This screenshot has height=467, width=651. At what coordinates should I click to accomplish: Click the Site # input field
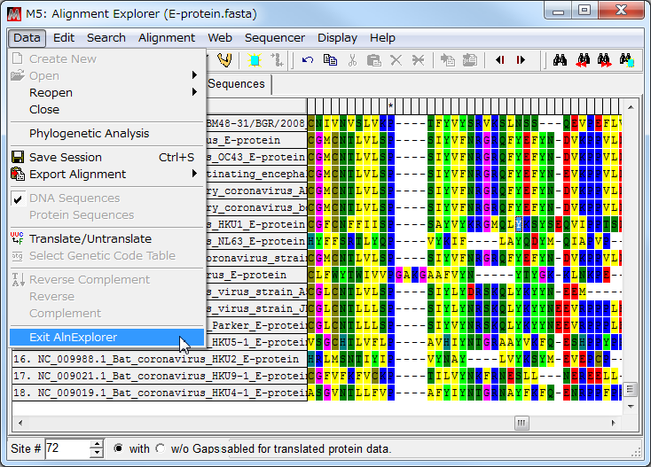click(x=67, y=448)
